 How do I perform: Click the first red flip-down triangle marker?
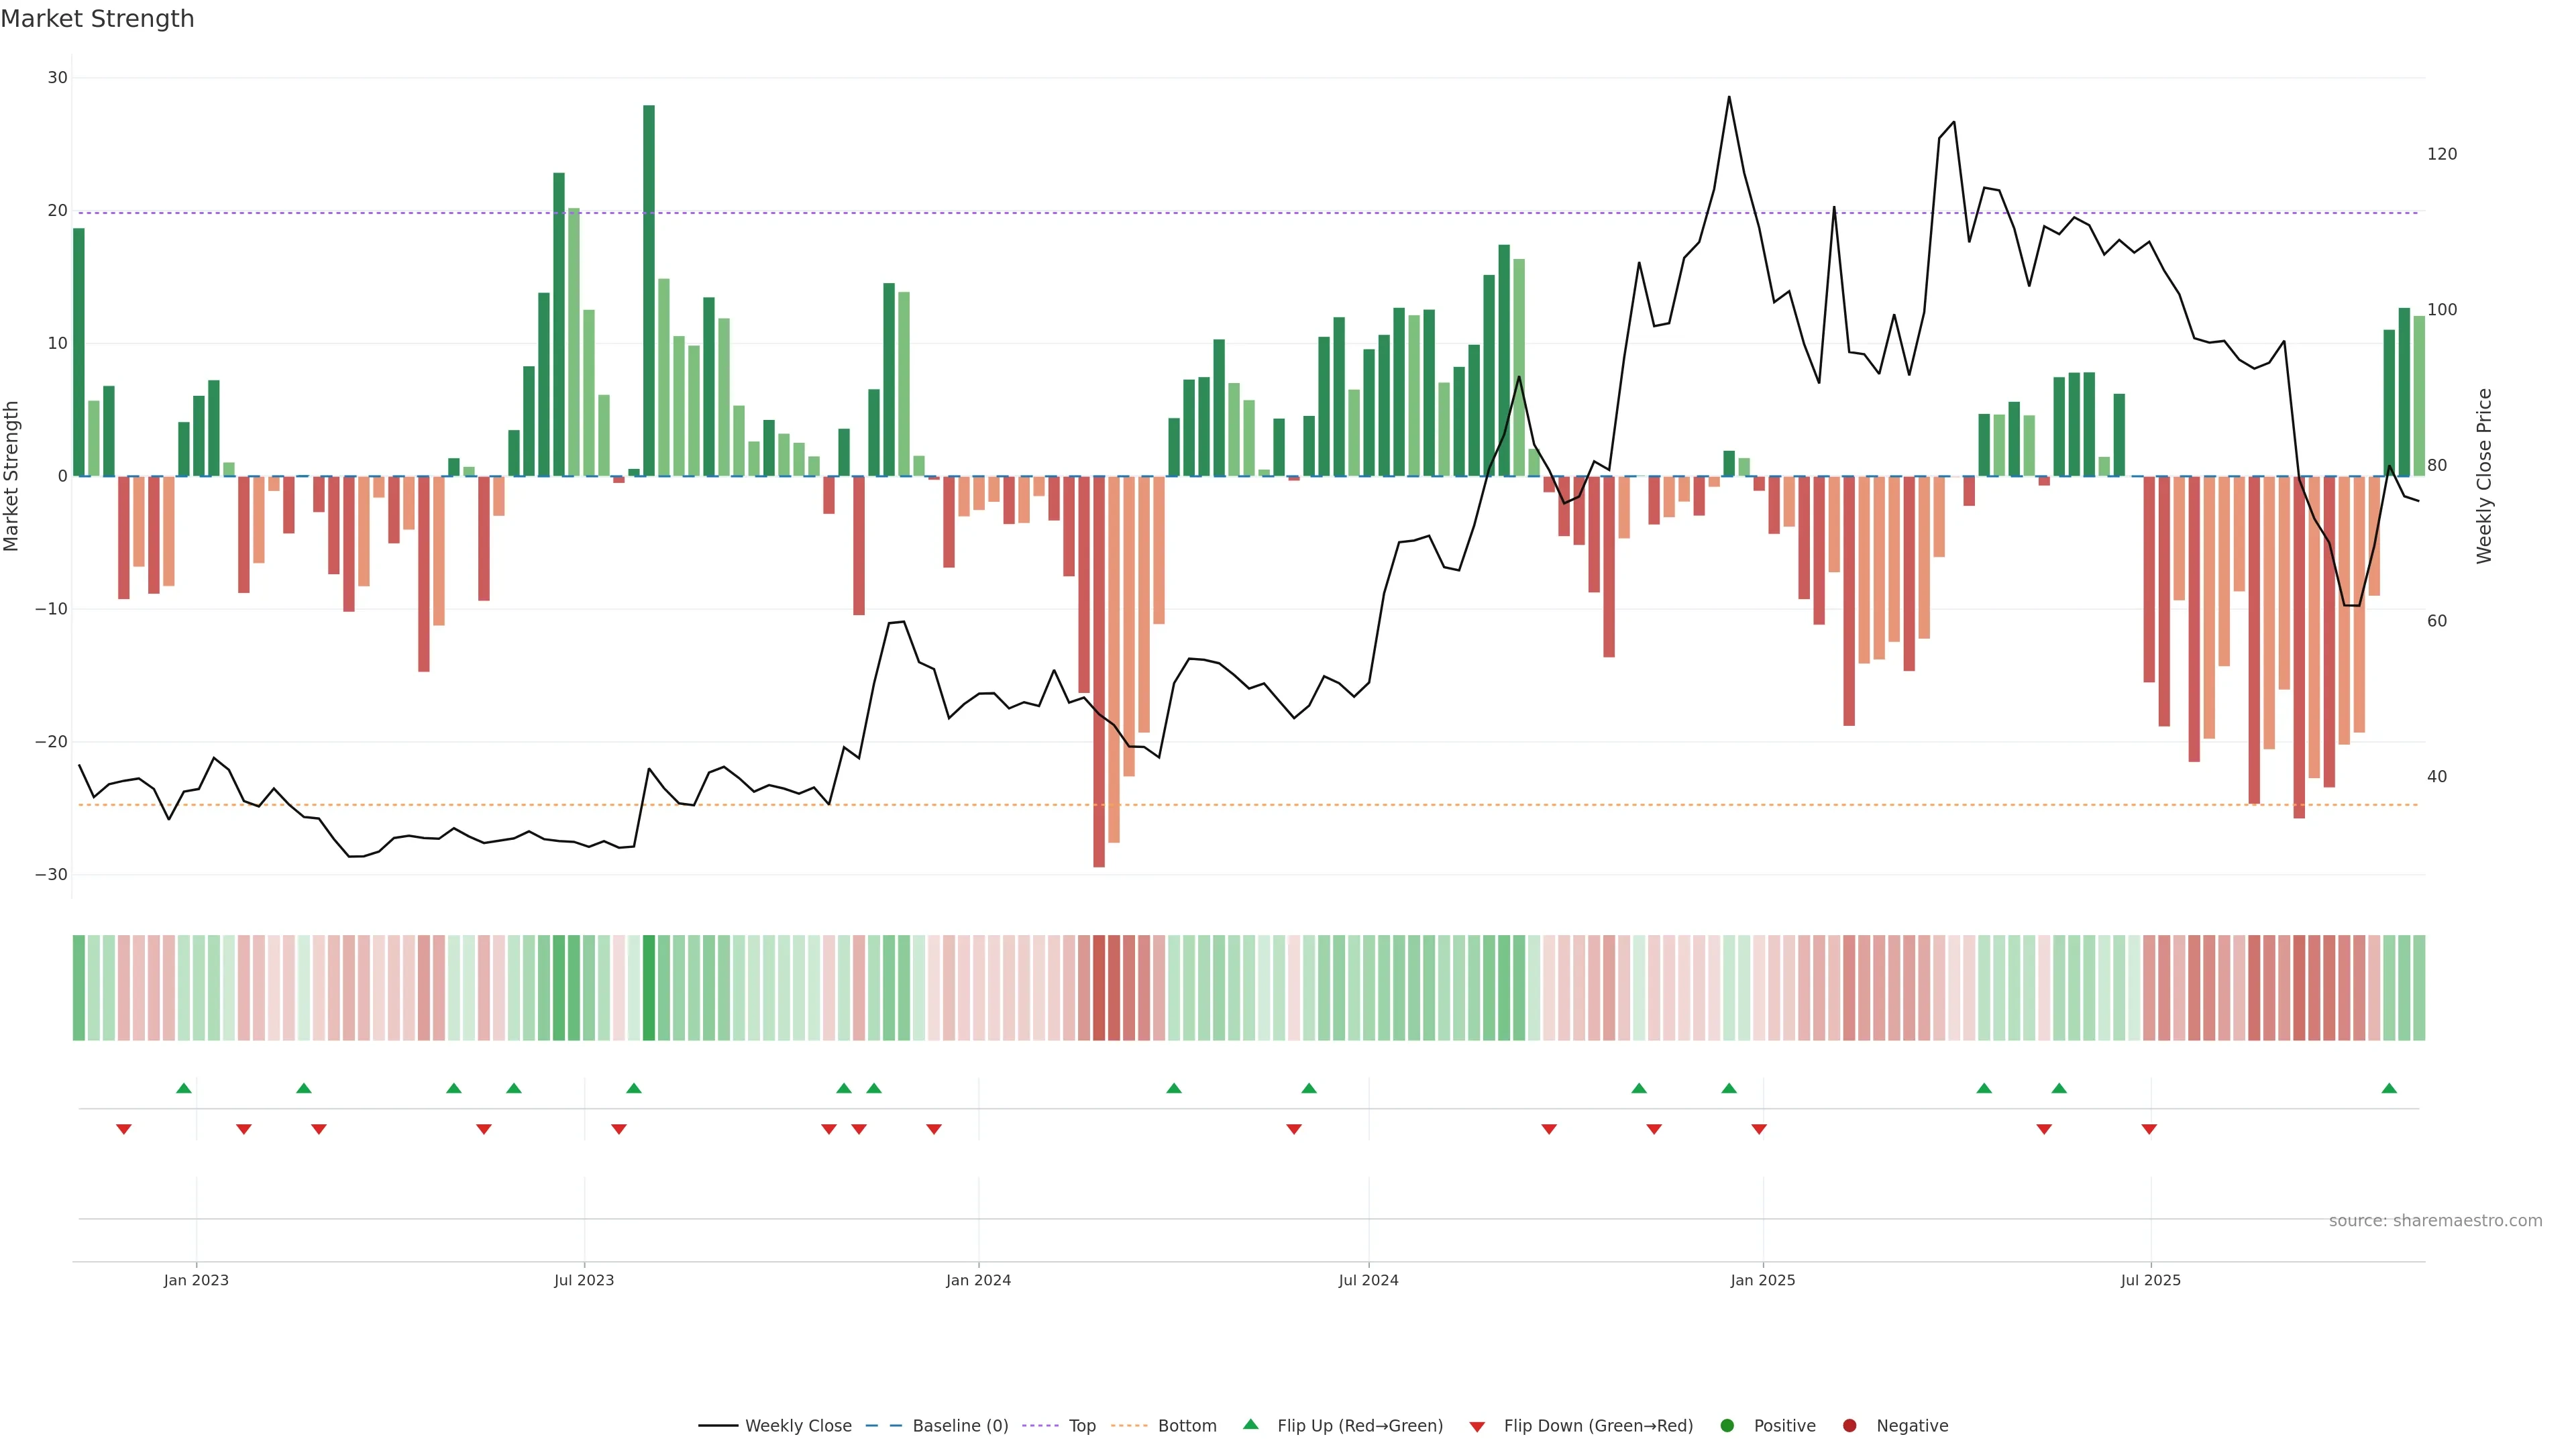tap(124, 1129)
